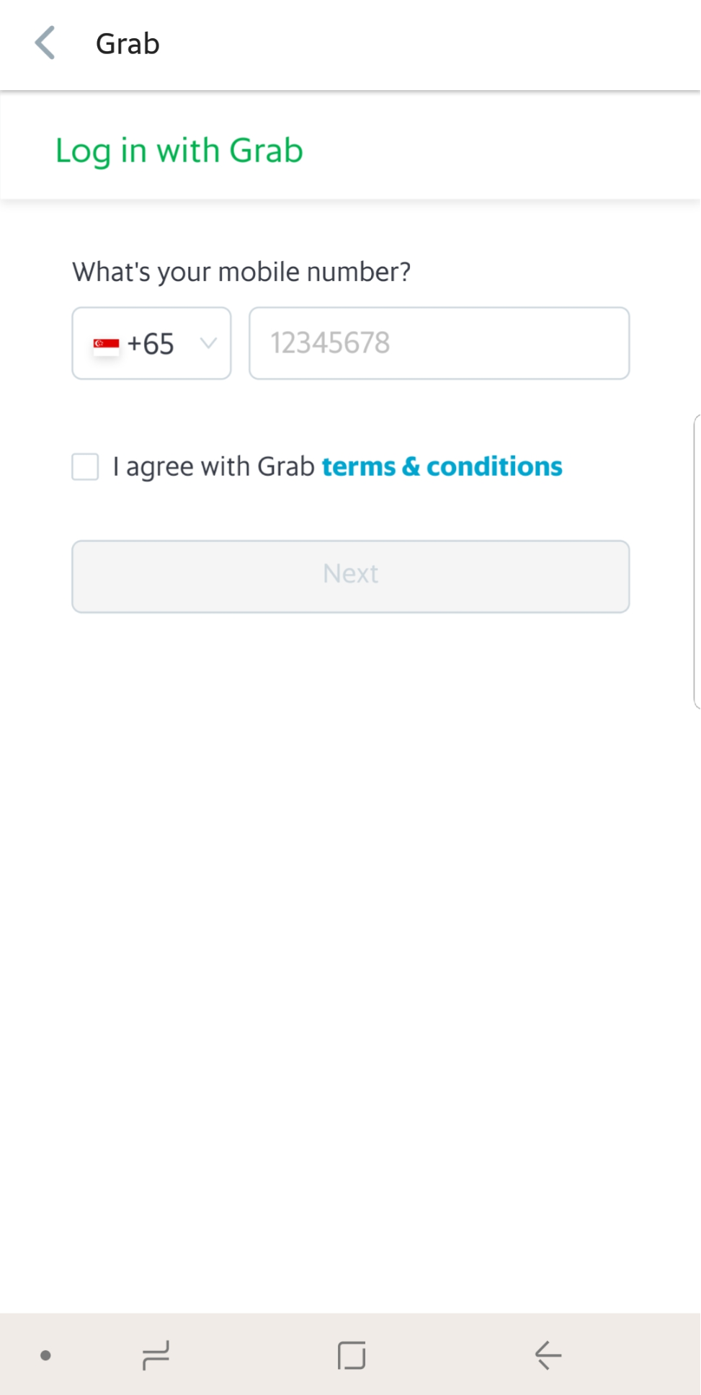The height and width of the screenshot is (1395, 701).
Task: Click the Log in with Grab heading
Action: coord(179,151)
